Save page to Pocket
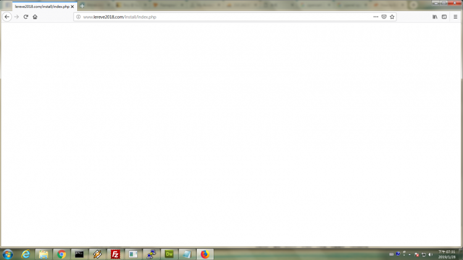The width and height of the screenshot is (463, 260). click(384, 17)
